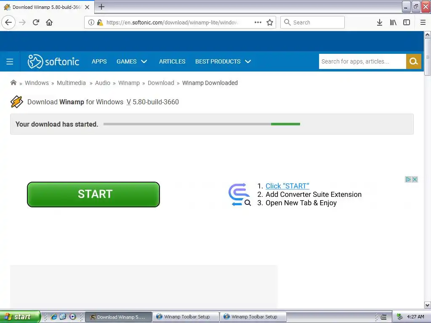Click the green START button

click(x=93, y=194)
